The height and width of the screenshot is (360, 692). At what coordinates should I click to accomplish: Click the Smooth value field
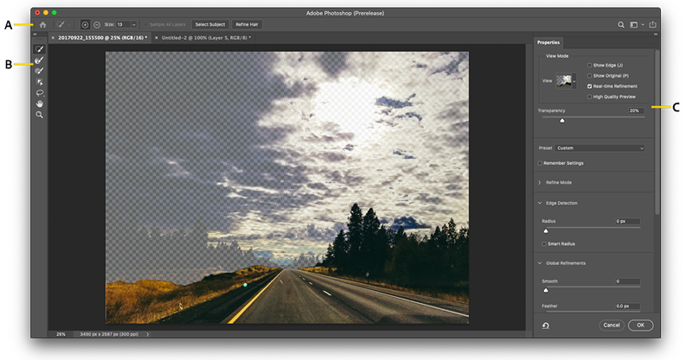628,281
